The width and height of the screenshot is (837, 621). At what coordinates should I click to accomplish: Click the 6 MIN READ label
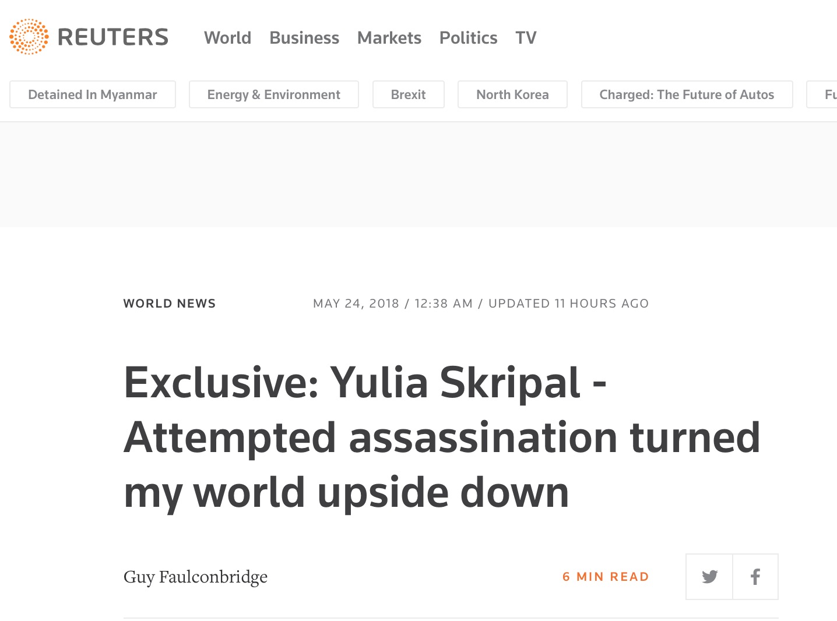pos(606,577)
